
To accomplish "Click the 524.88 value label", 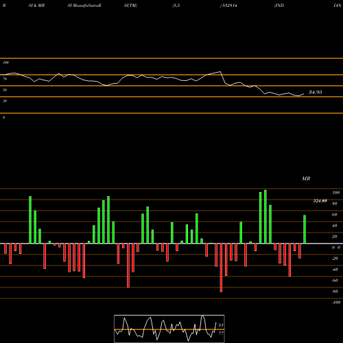I will click(x=320, y=201).
